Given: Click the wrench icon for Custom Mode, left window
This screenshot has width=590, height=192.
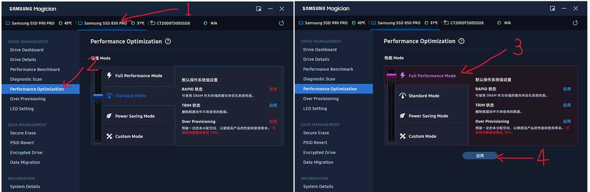Looking at the screenshot, I should click(x=109, y=136).
